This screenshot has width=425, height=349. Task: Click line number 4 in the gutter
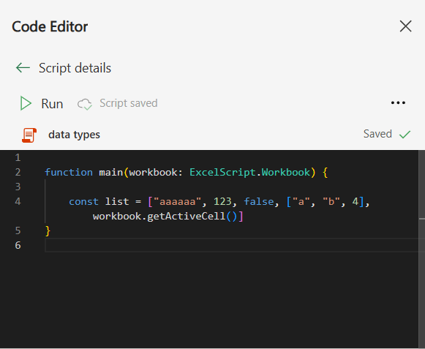pos(18,201)
